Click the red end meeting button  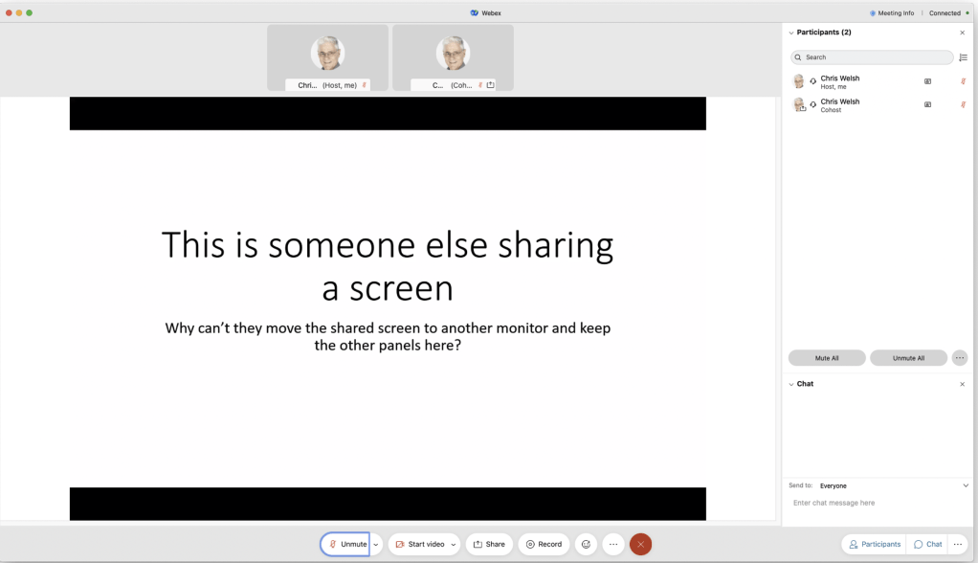(x=640, y=544)
